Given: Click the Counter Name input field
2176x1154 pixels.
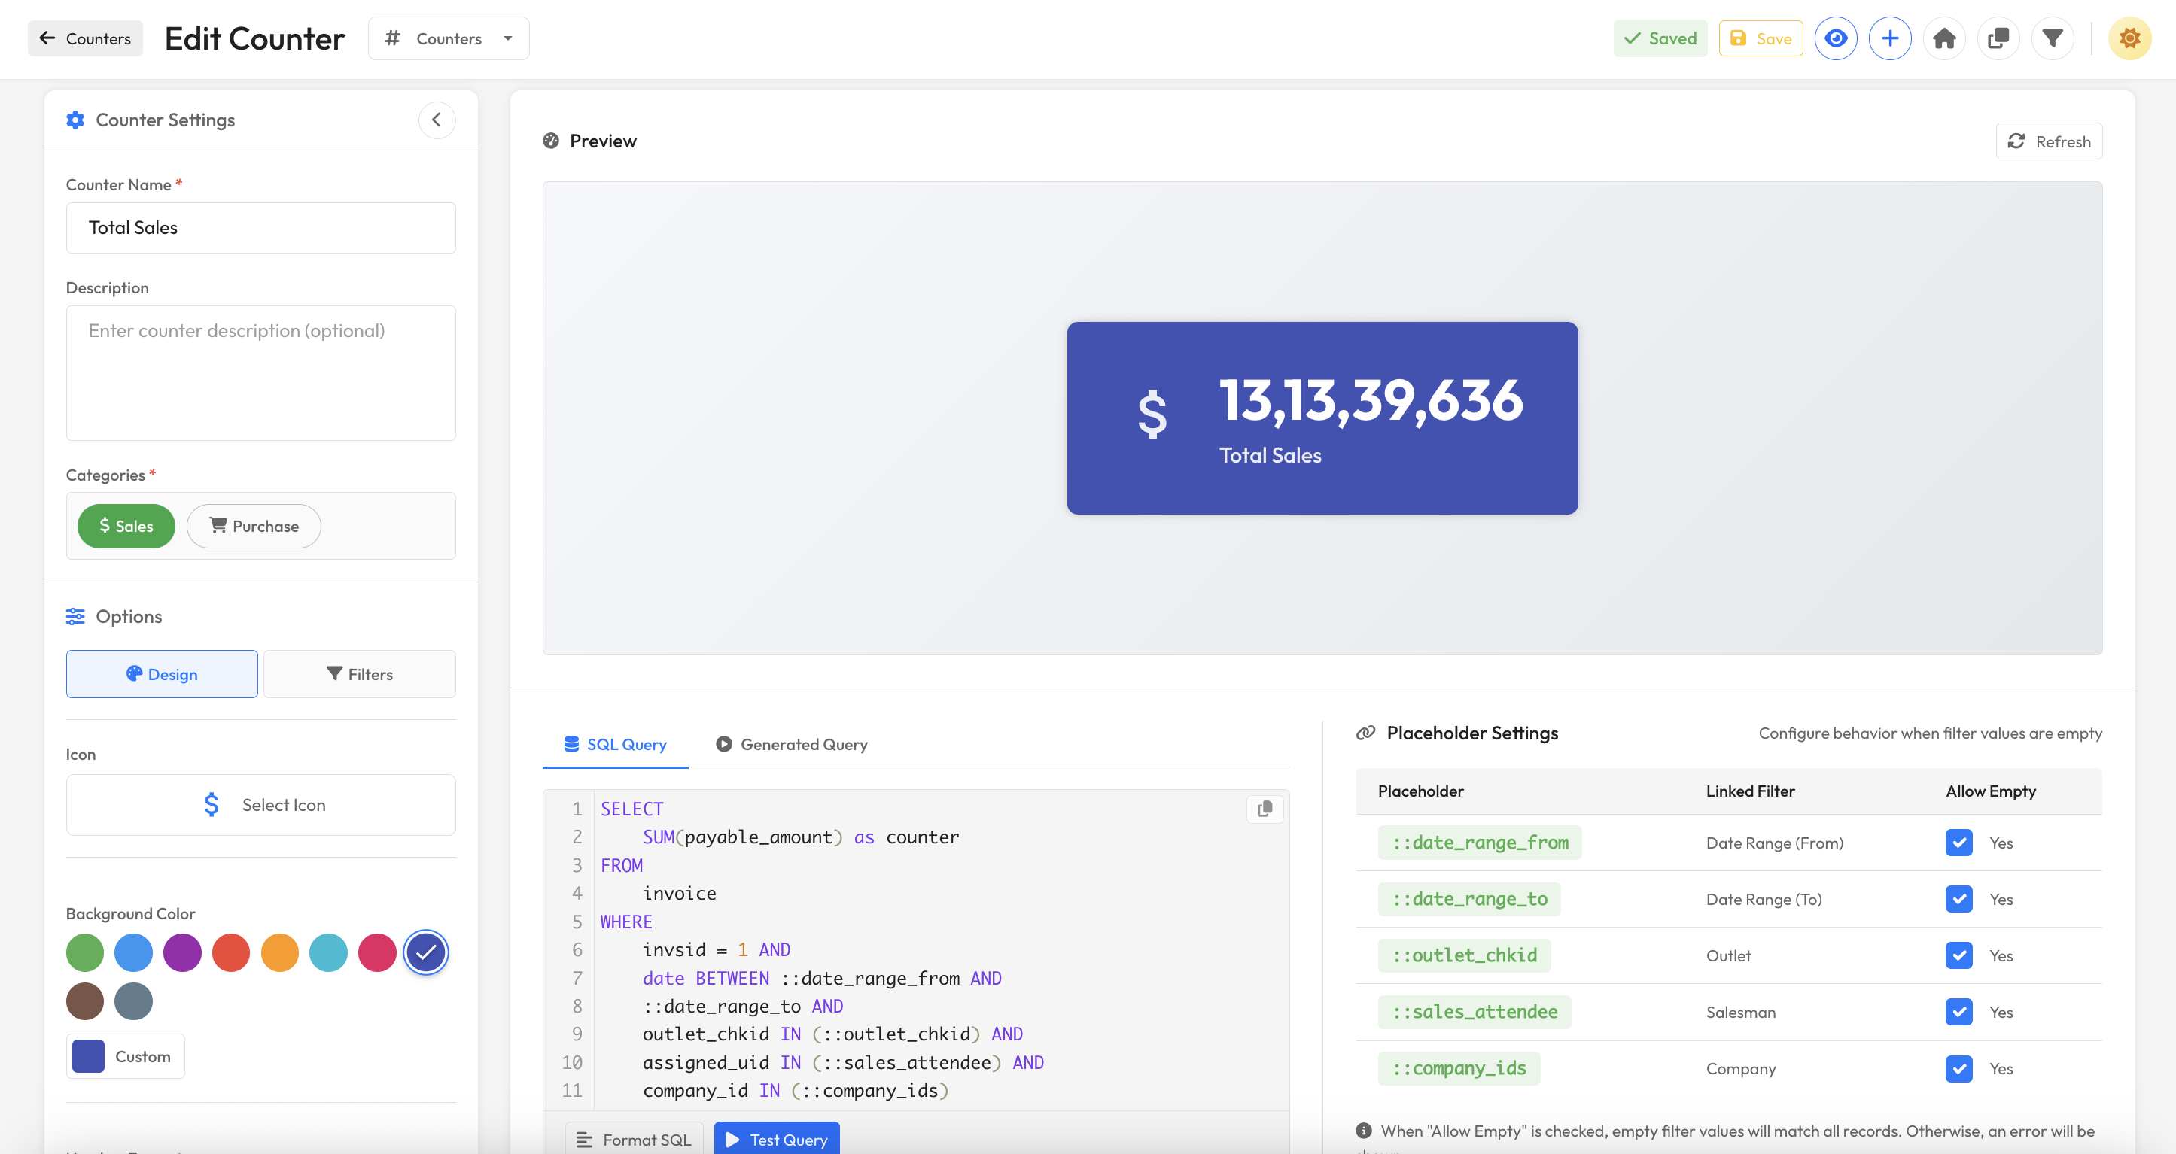Looking at the screenshot, I should pyautogui.click(x=260, y=228).
